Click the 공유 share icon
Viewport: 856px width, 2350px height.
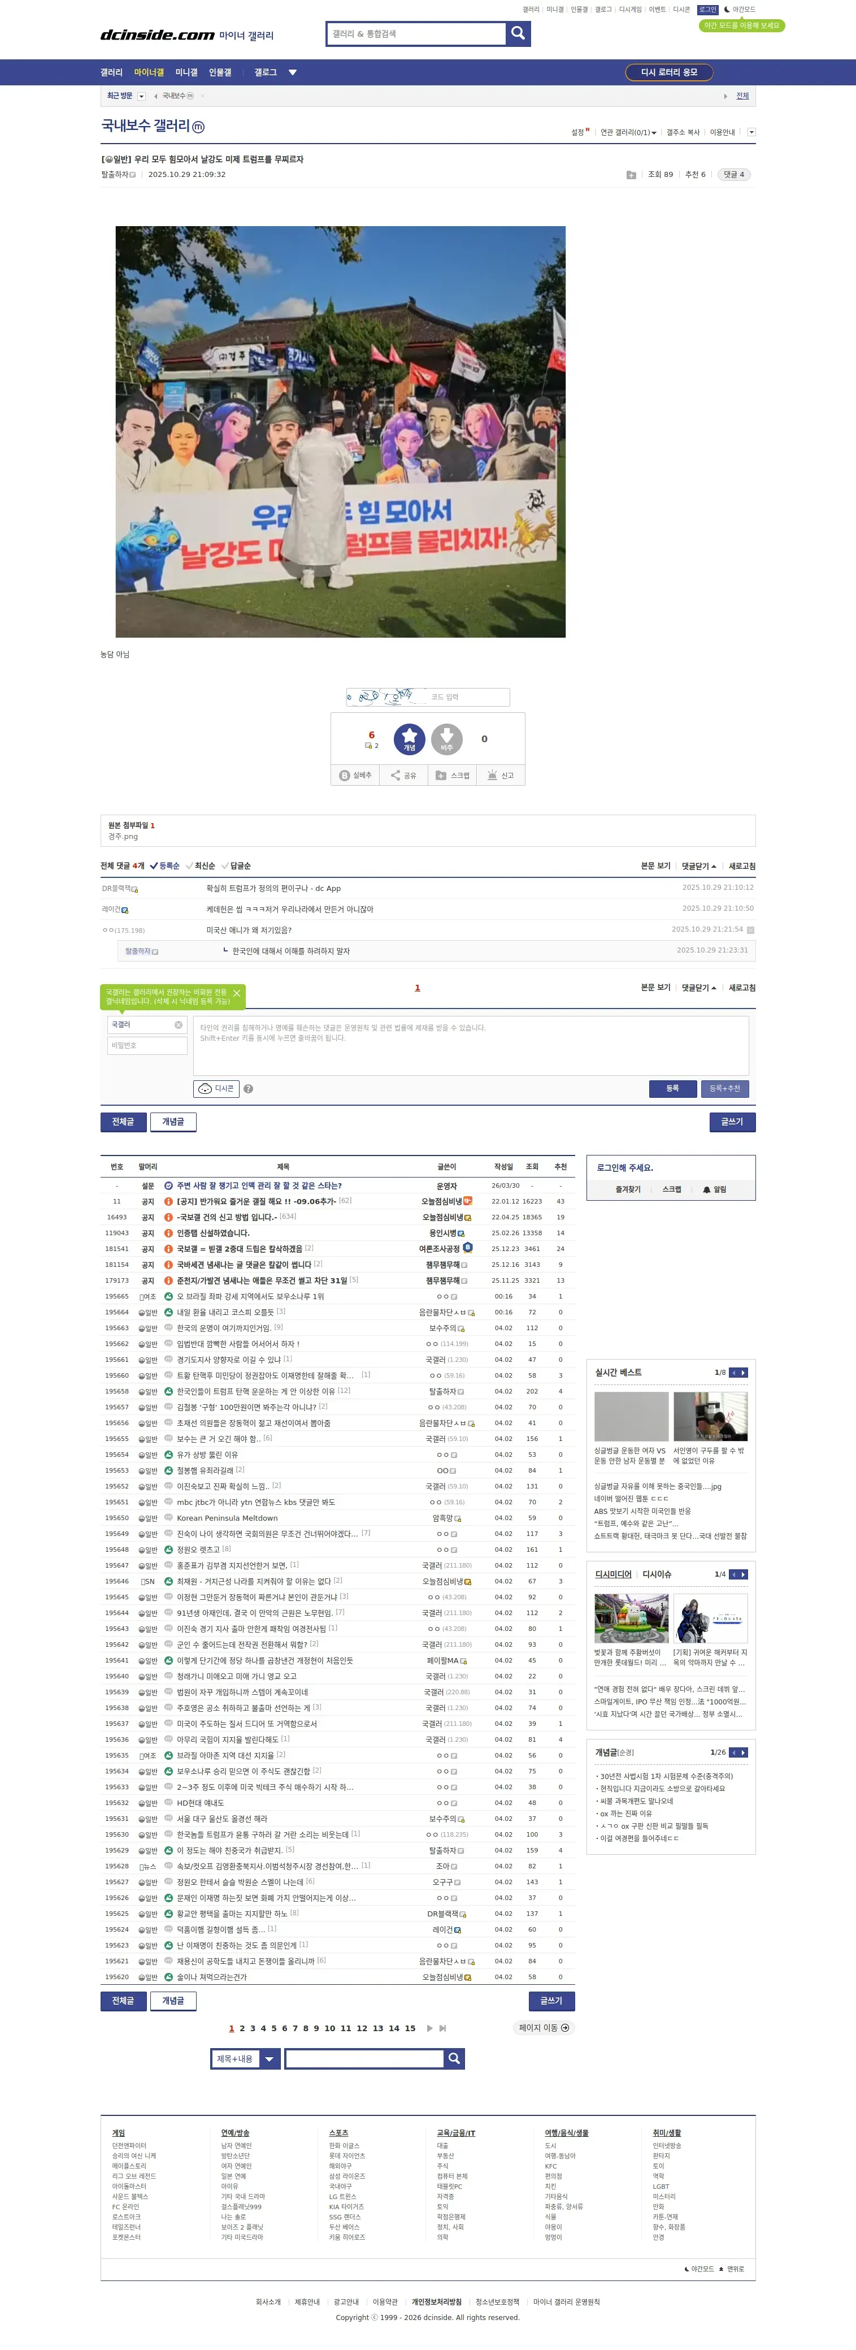(x=396, y=776)
